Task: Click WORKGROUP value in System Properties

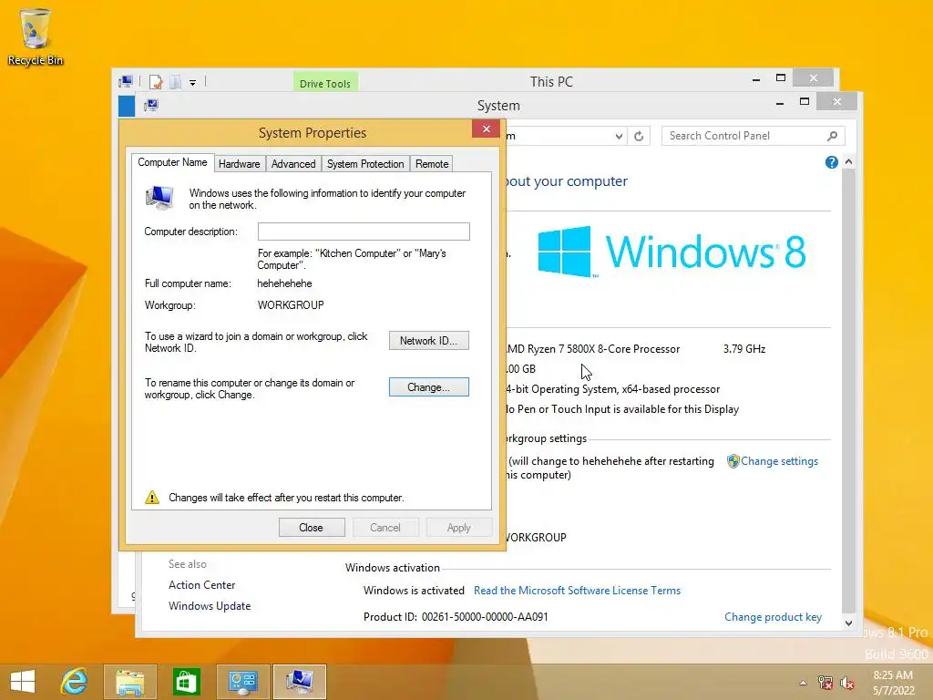Action: point(291,304)
